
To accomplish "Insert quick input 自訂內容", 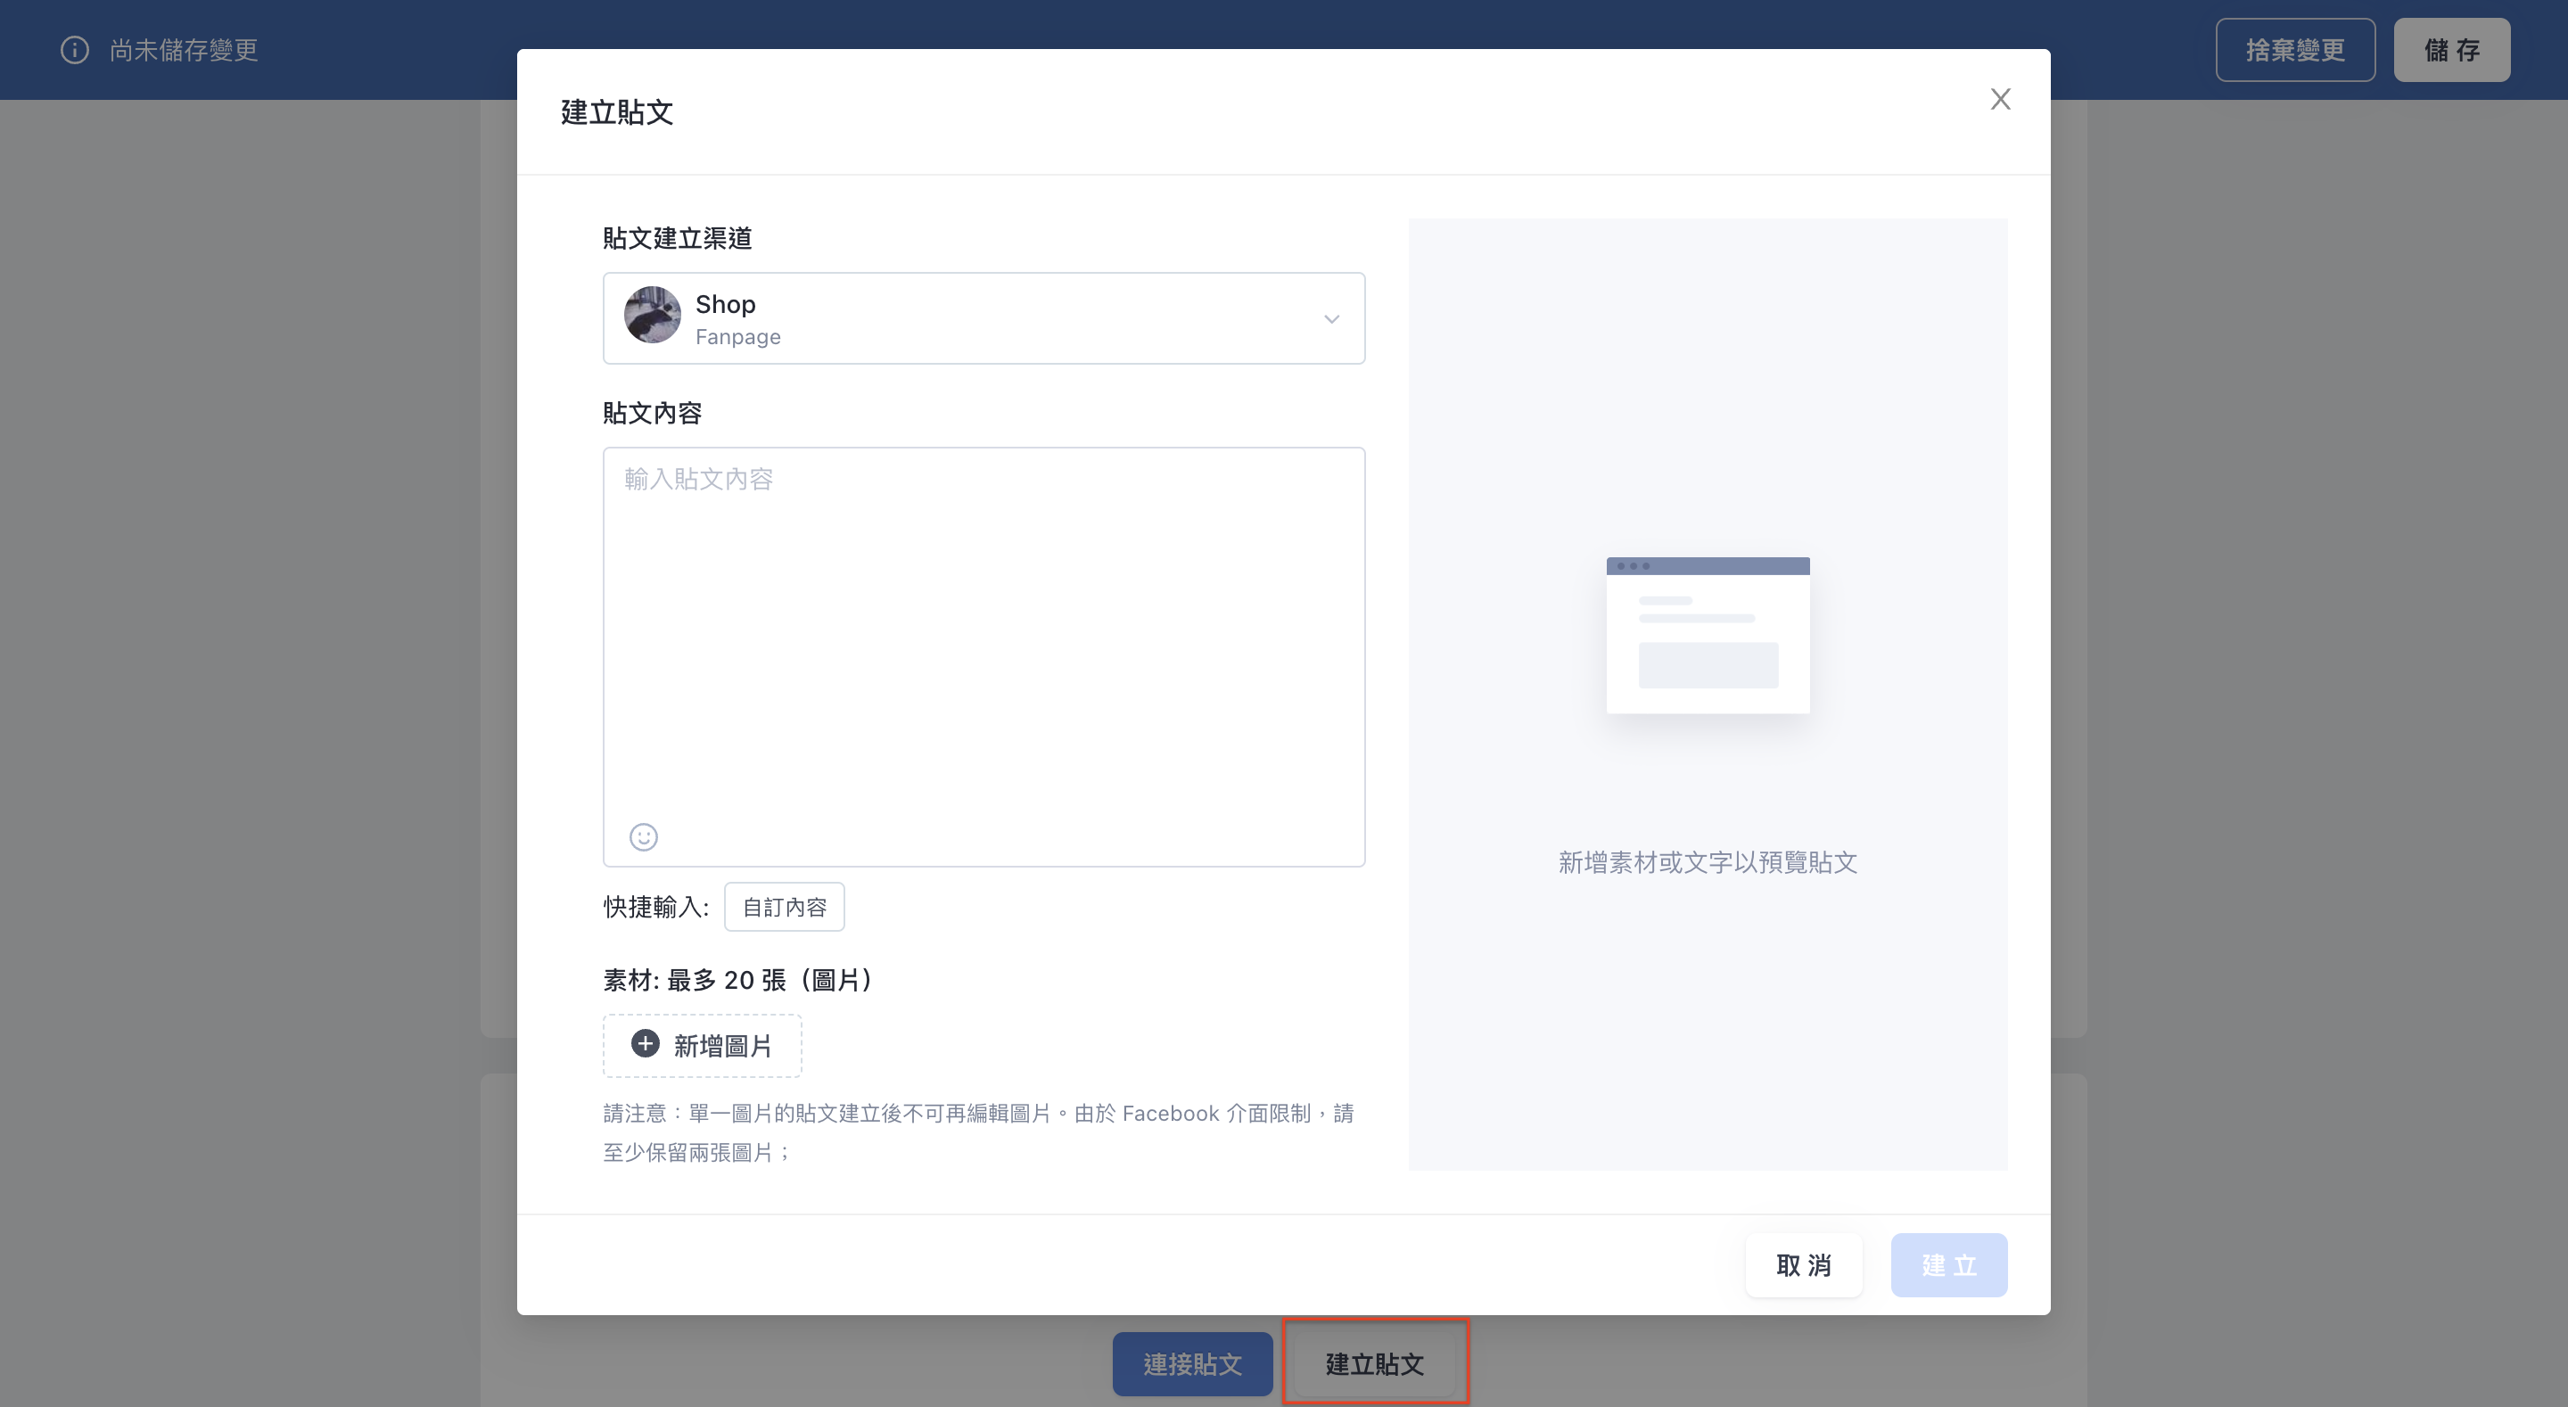I will (785, 908).
